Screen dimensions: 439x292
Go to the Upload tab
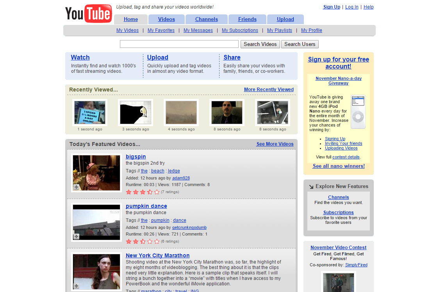(x=285, y=19)
